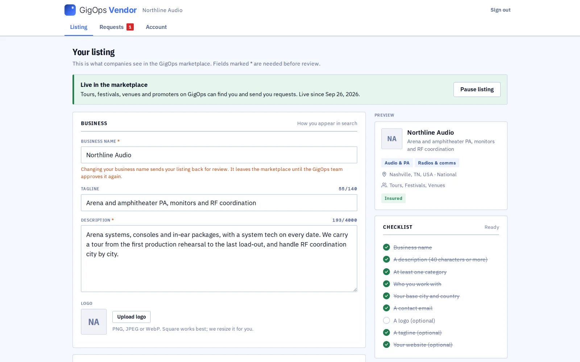580x362 pixels.
Task: Switch to the Requests tab
Action: pyautogui.click(x=116, y=27)
